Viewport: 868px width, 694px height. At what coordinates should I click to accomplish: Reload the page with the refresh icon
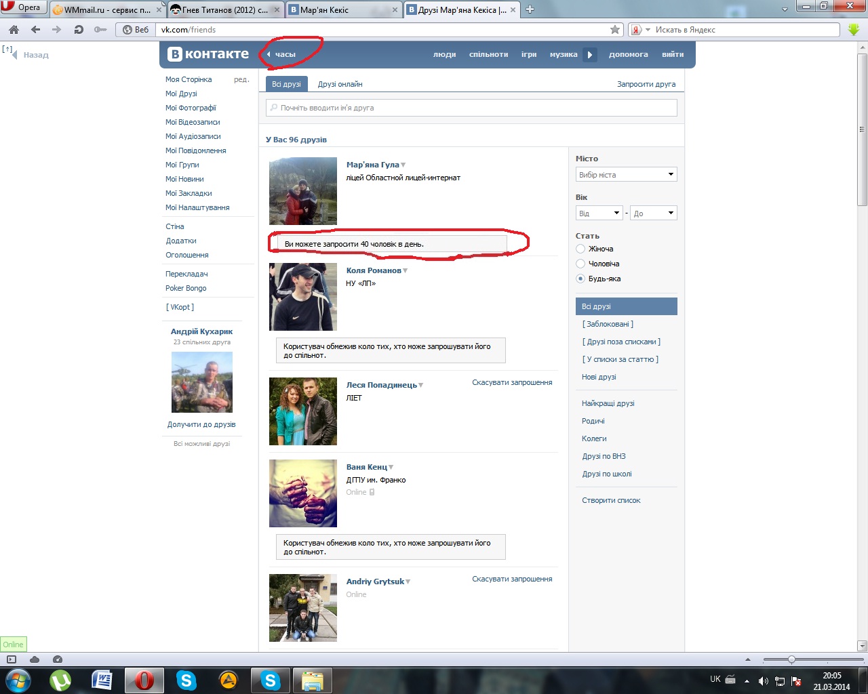[79, 30]
